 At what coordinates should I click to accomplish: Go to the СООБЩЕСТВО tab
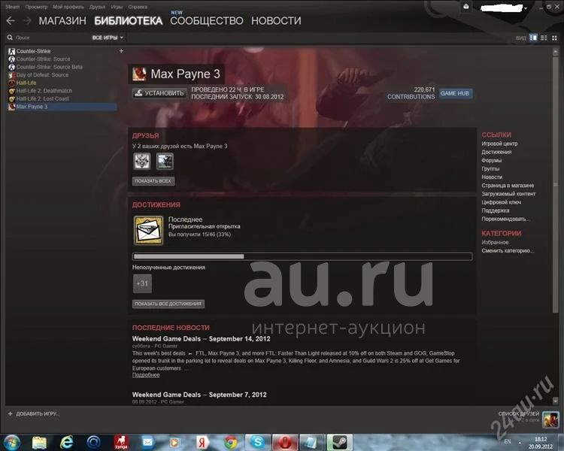207,21
